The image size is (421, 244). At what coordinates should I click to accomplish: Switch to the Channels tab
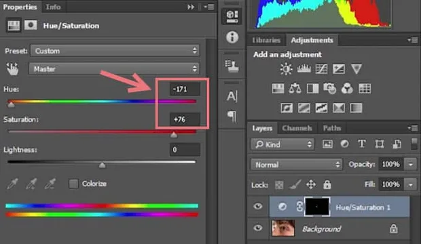(x=297, y=128)
